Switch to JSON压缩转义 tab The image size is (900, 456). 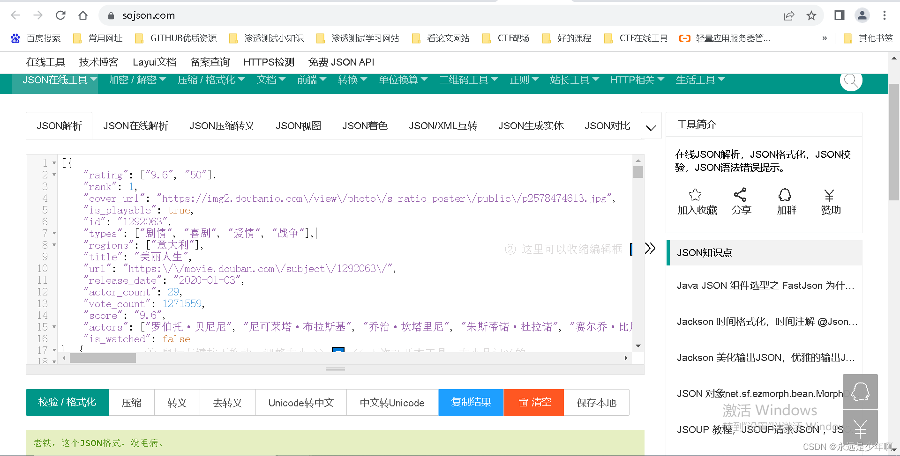[222, 126]
